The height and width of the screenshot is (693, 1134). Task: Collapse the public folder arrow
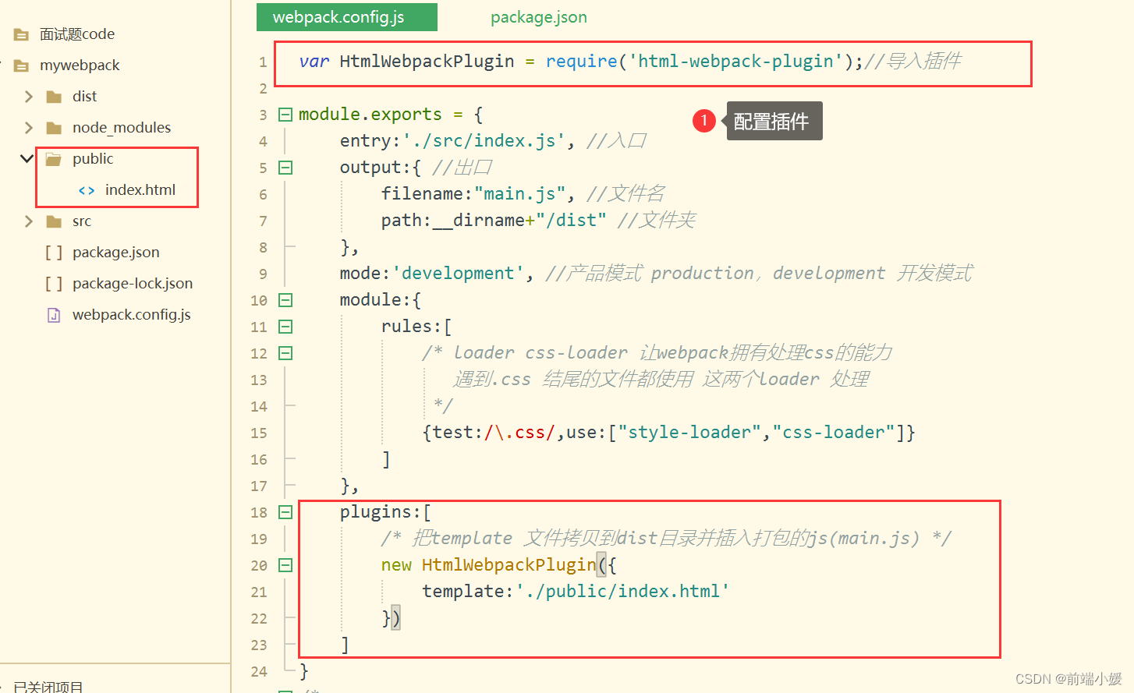click(27, 159)
